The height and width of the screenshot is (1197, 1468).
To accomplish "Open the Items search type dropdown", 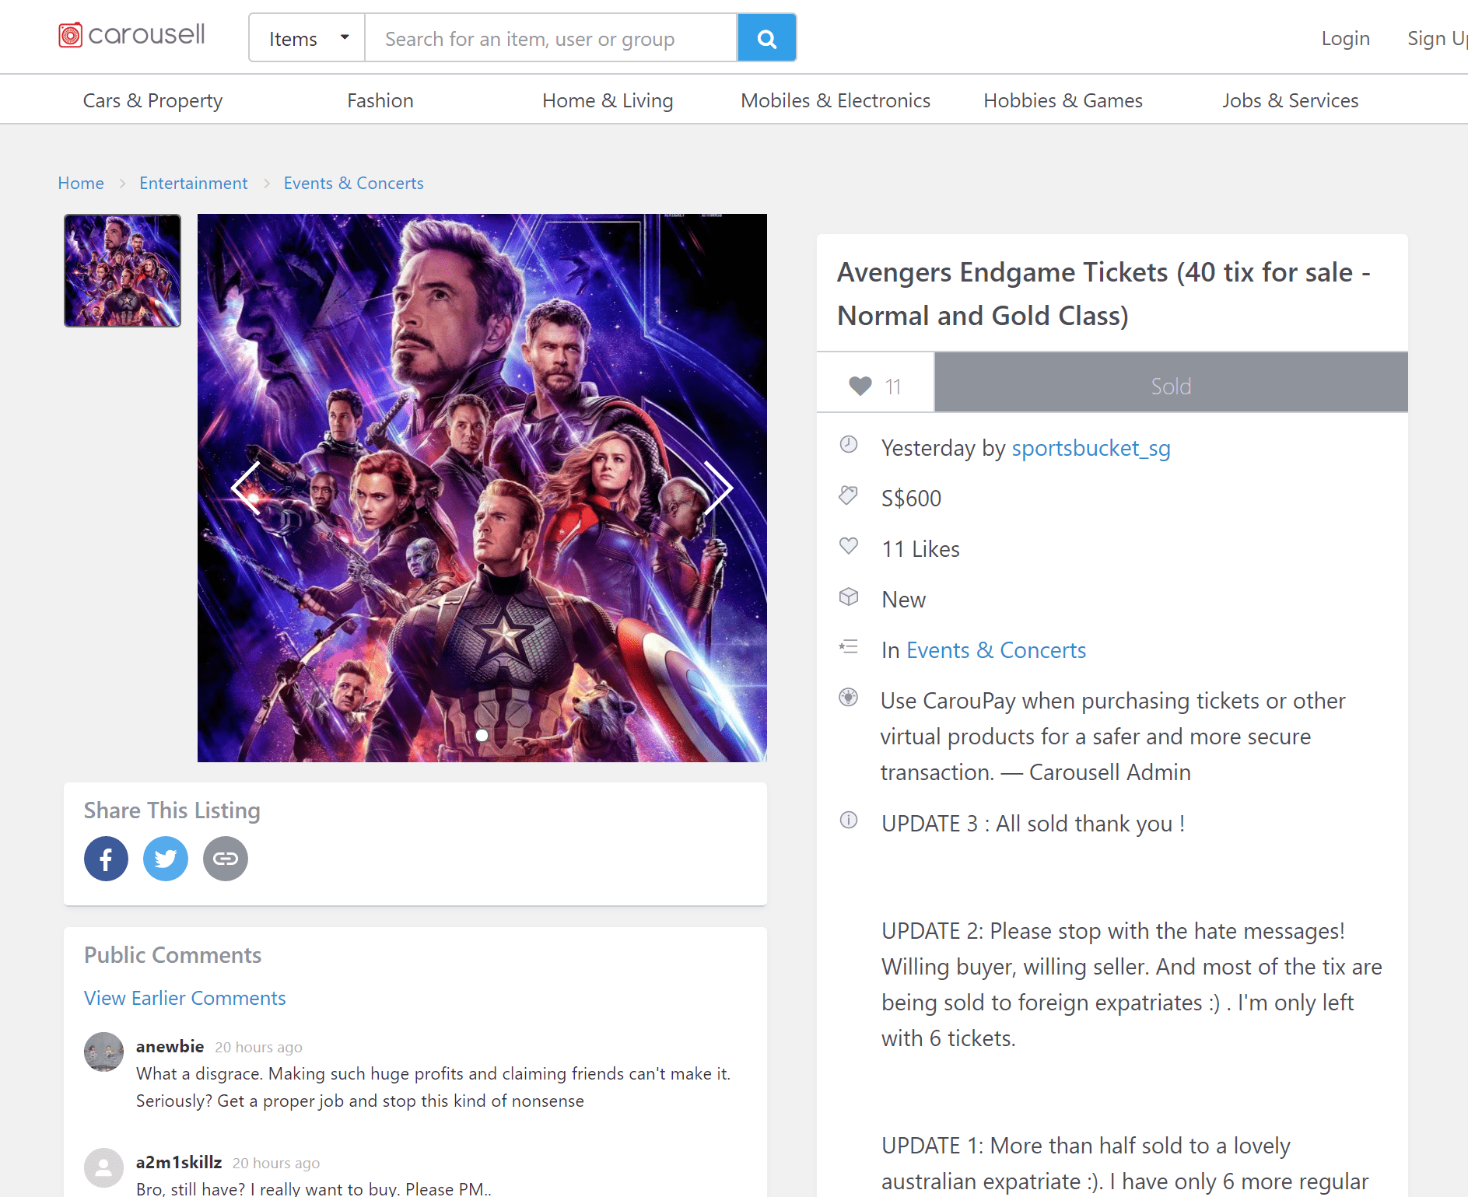I will click(307, 38).
